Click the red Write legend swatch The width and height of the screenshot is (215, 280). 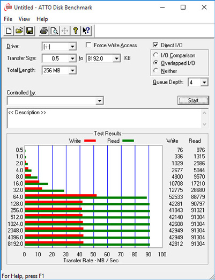pyautogui.click(x=90, y=141)
